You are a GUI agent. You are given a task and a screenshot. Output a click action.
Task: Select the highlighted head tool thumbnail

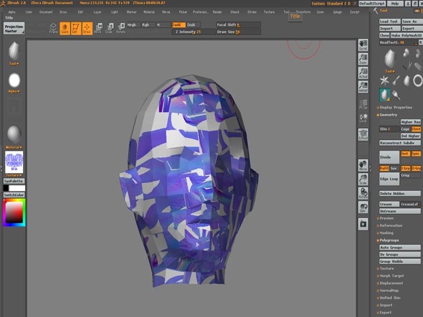coord(385,95)
